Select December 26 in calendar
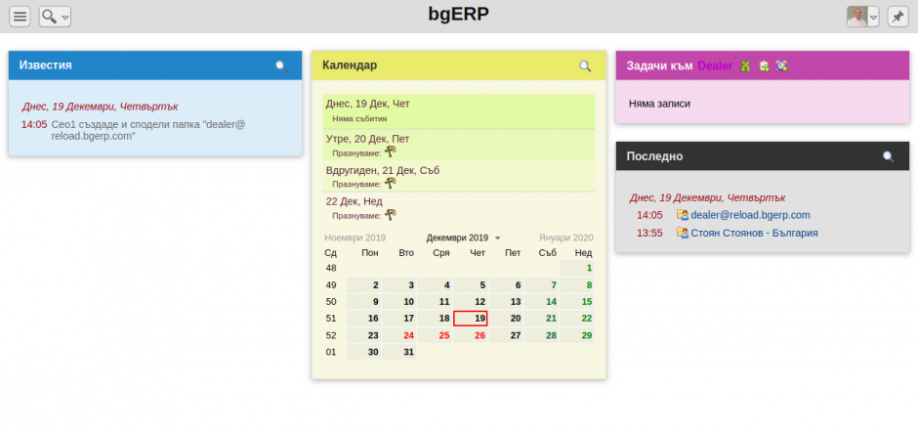 click(471, 336)
